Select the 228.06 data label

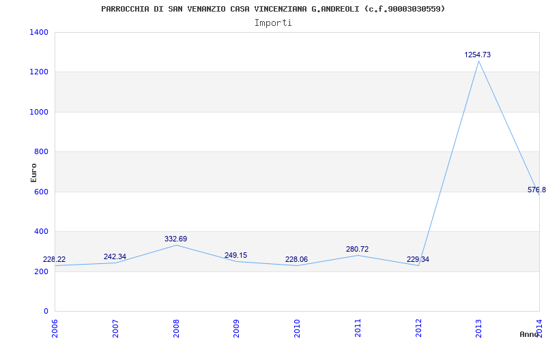tap(296, 260)
